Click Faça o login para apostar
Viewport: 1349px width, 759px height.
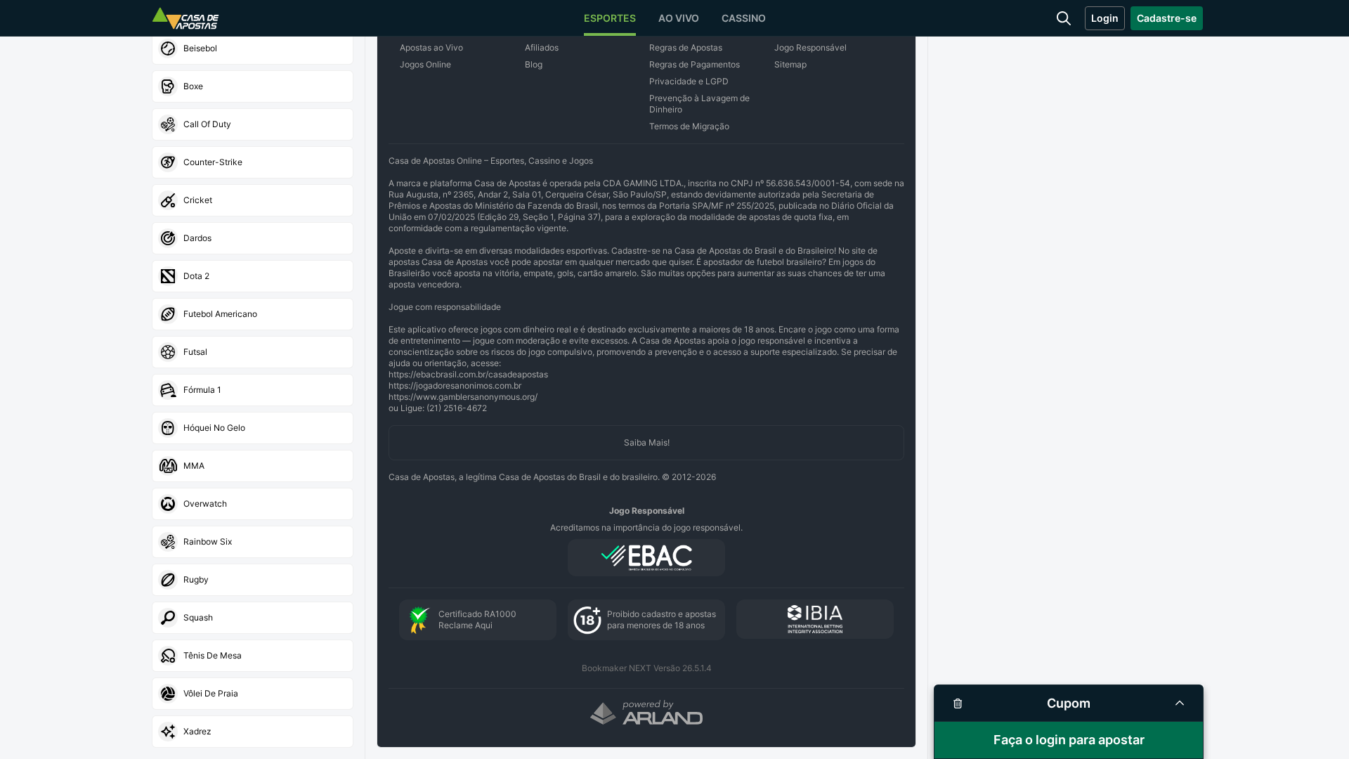1069,740
